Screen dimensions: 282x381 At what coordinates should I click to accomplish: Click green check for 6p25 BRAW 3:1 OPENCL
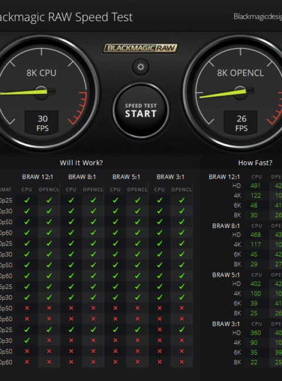[182, 287]
